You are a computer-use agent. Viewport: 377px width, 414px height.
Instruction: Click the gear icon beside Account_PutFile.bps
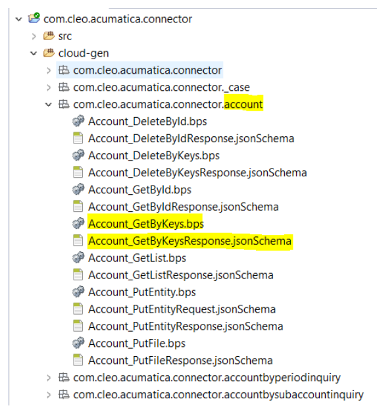click(78, 343)
